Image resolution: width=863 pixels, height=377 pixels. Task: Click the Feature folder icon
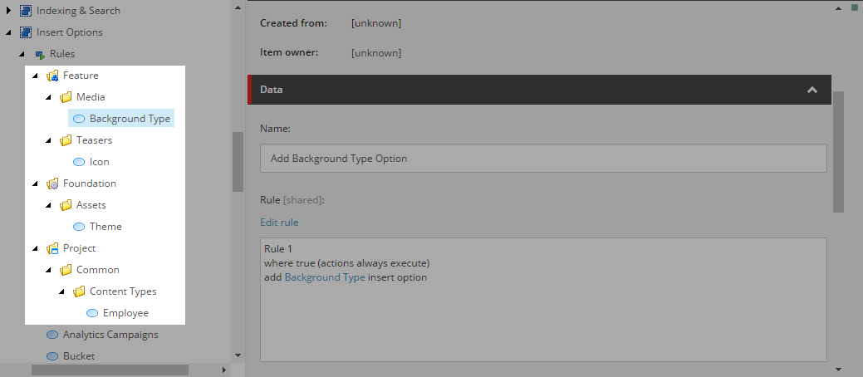pyautogui.click(x=52, y=76)
